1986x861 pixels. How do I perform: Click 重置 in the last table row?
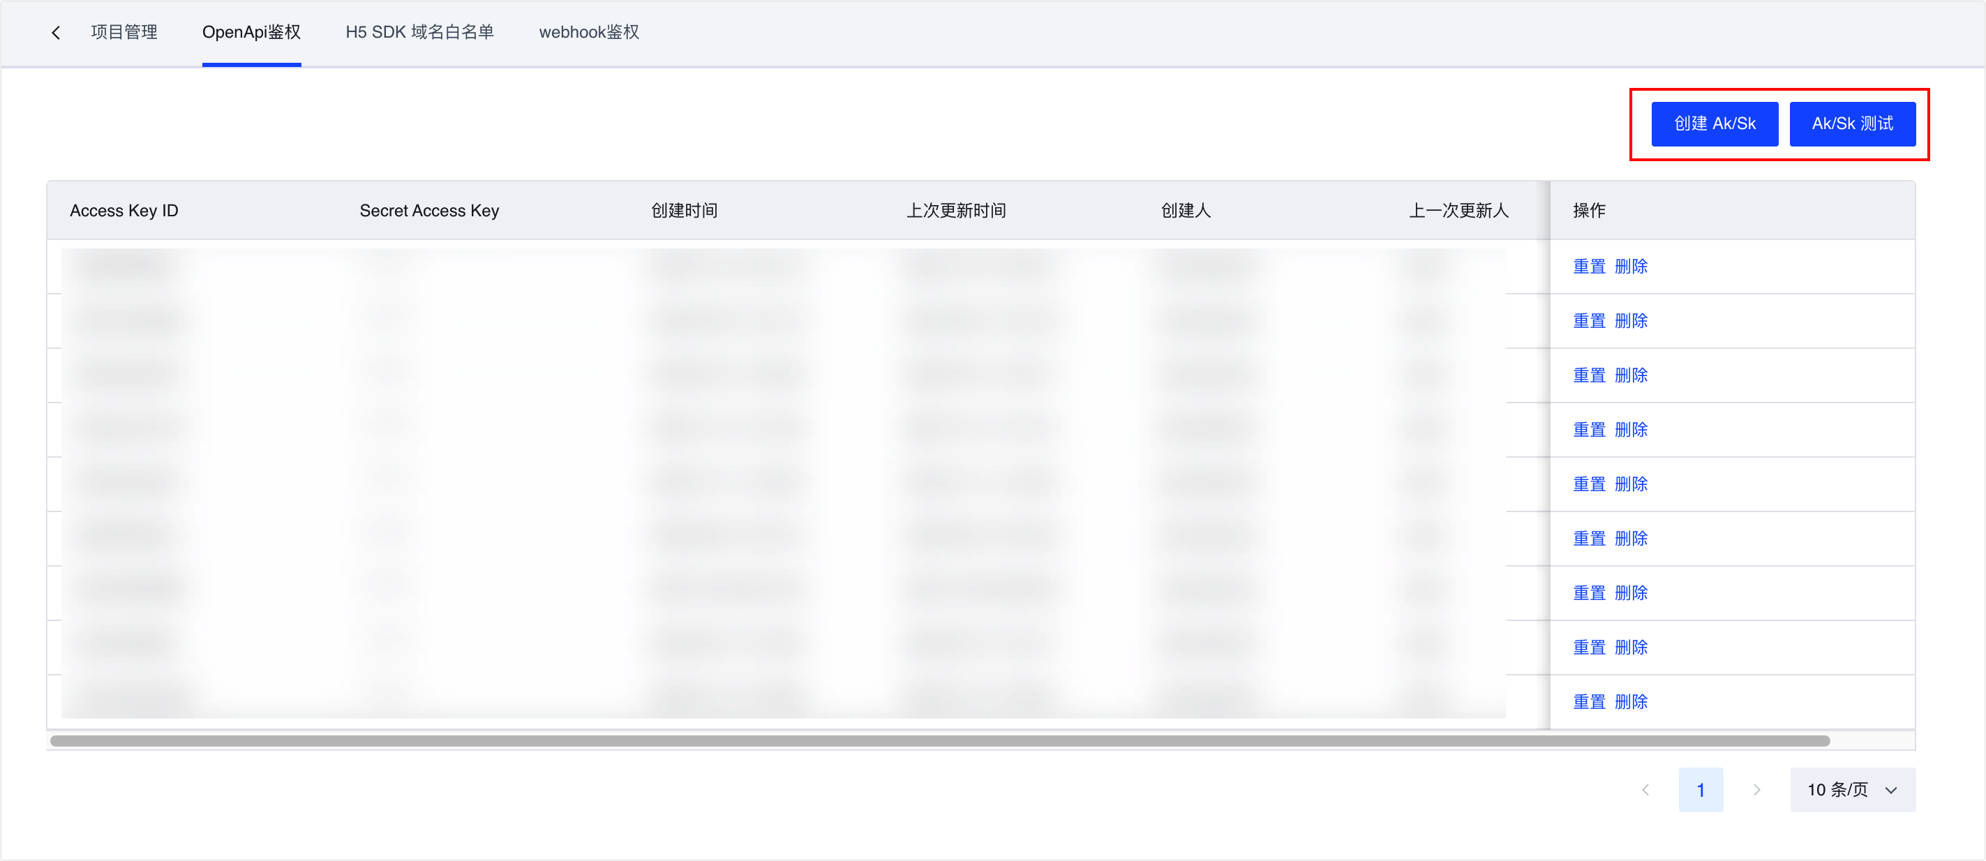point(1589,702)
